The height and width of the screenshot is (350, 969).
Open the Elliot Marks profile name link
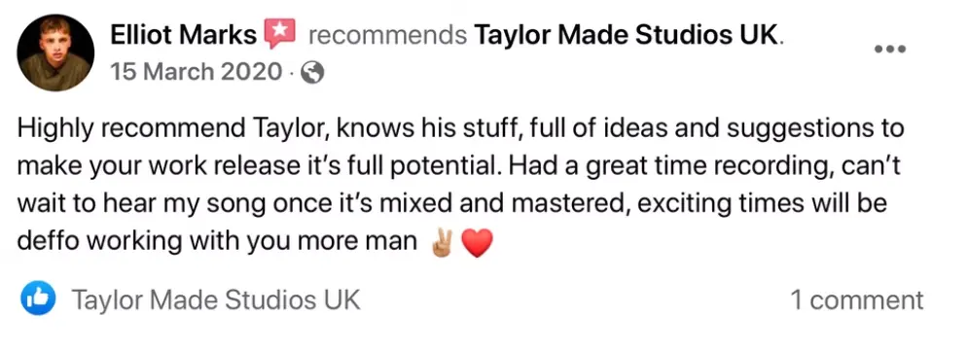pos(183,36)
